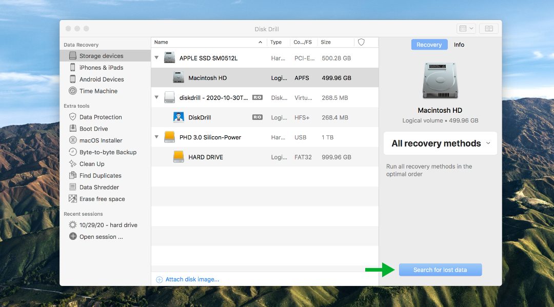The width and height of the screenshot is (554, 307).
Task: Sort by the Co.../FS column
Action: [x=303, y=42]
